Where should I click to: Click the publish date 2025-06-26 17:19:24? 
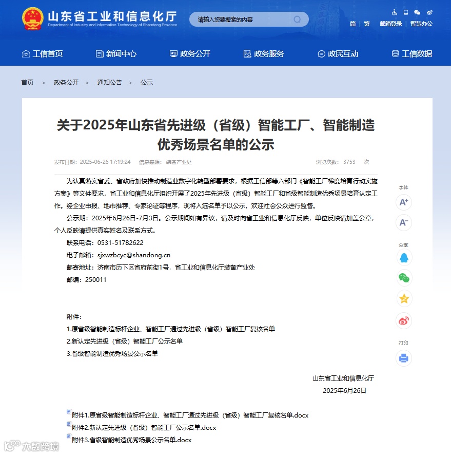click(105, 162)
